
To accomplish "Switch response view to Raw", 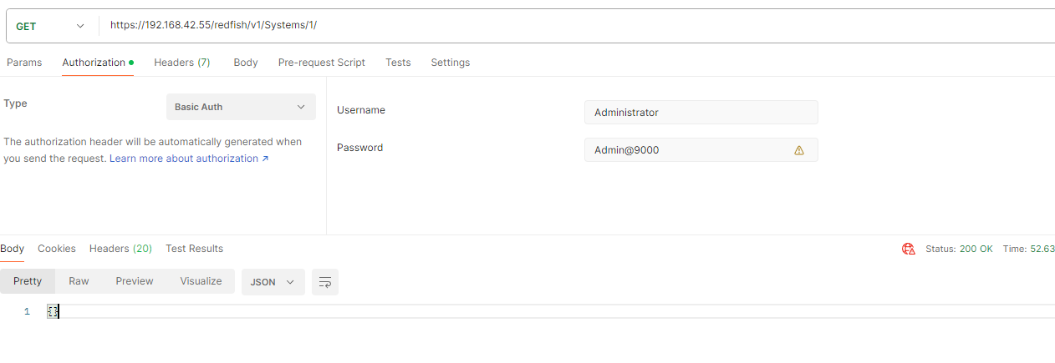I will [79, 281].
